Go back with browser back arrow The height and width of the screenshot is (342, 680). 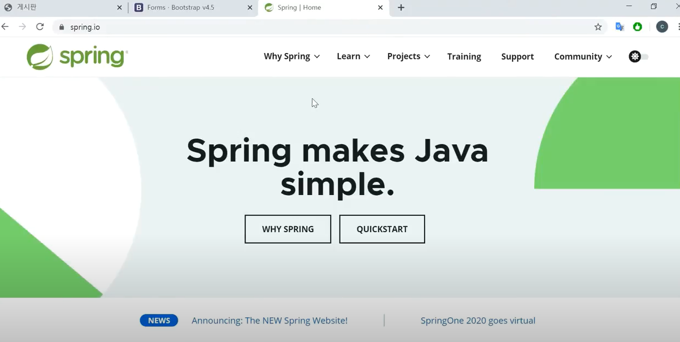click(5, 27)
